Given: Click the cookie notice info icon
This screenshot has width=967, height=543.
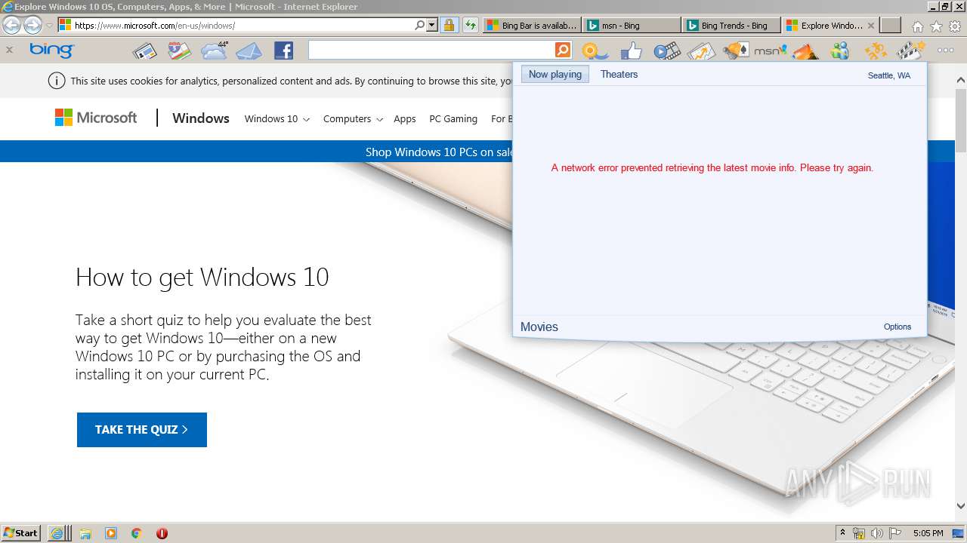Looking at the screenshot, I should (56, 81).
